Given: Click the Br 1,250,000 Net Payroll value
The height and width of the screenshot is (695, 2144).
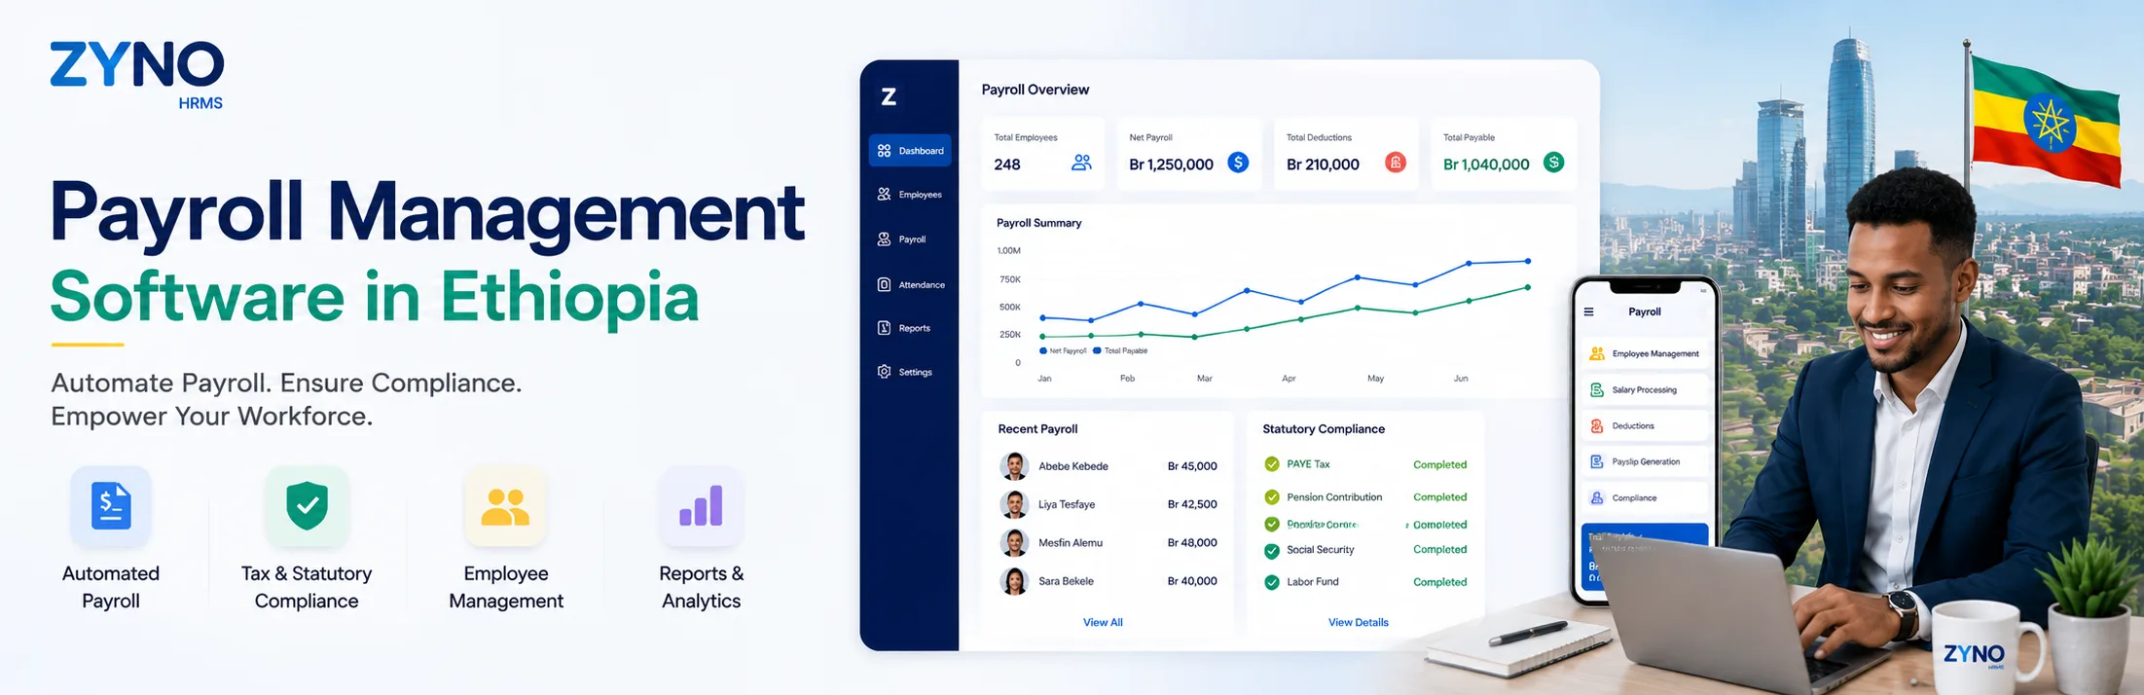Looking at the screenshot, I should click(x=1171, y=165).
